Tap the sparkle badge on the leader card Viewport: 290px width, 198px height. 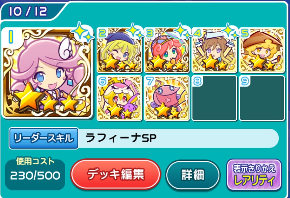(x=82, y=33)
